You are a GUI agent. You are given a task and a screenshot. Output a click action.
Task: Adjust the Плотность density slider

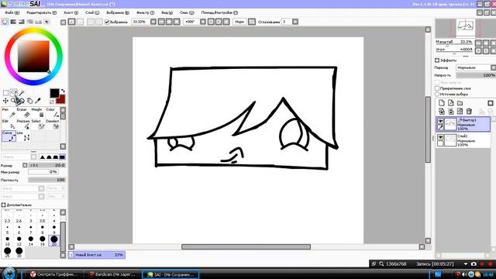coord(46,180)
